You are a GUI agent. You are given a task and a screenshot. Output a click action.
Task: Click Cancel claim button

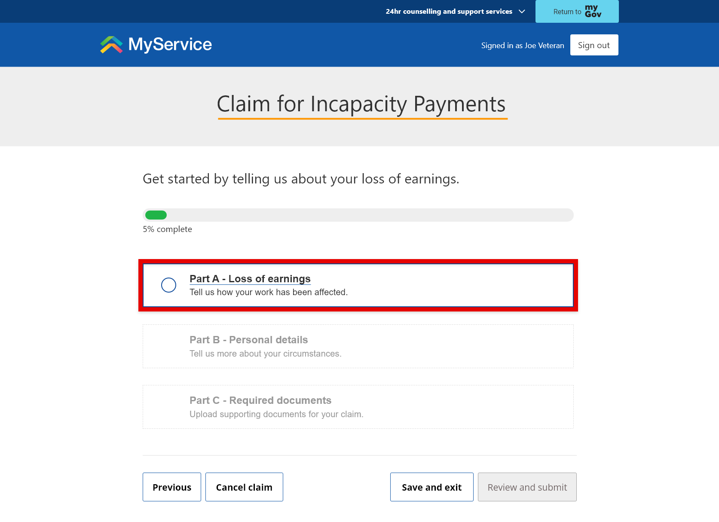point(244,487)
